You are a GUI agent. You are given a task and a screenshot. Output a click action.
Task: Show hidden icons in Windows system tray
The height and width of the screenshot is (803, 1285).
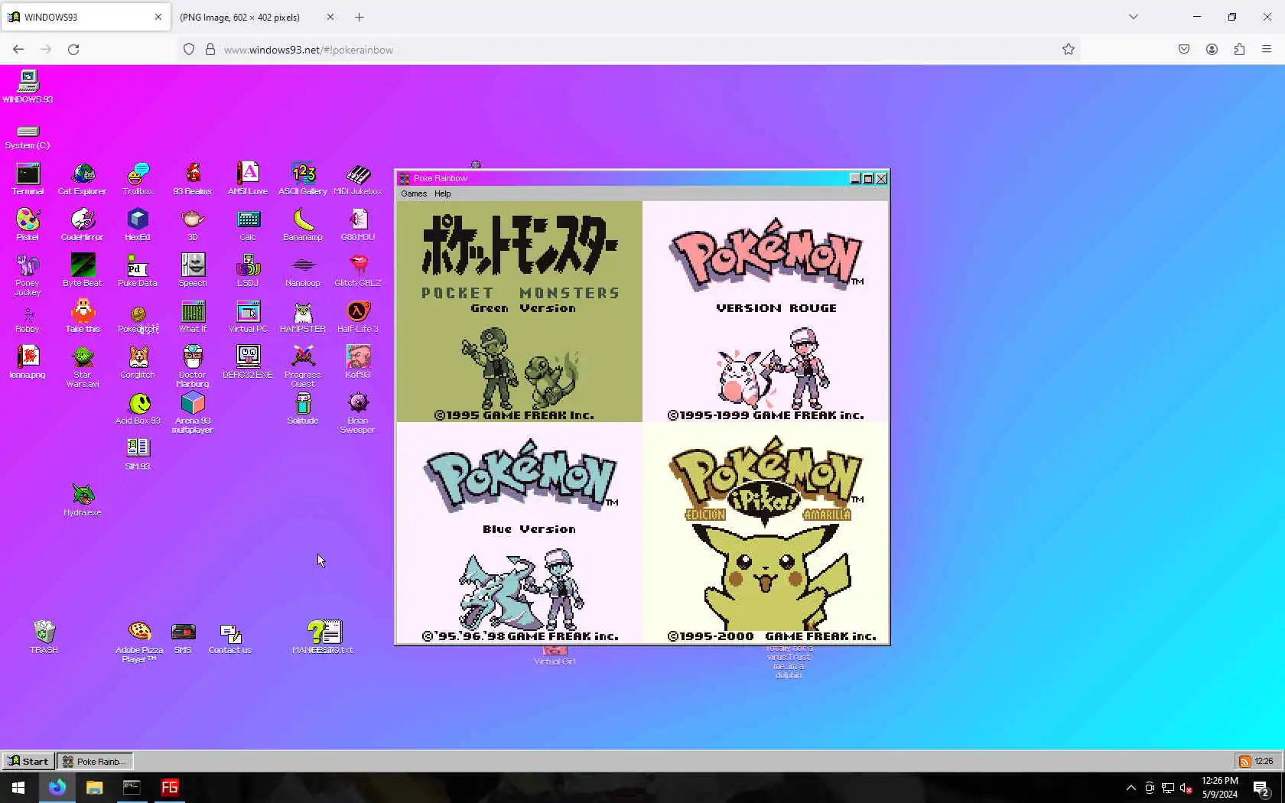[1131, 788]
